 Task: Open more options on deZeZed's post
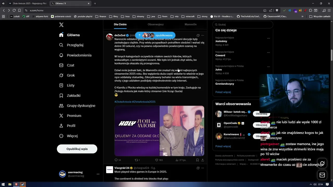[x=203, y=35]
